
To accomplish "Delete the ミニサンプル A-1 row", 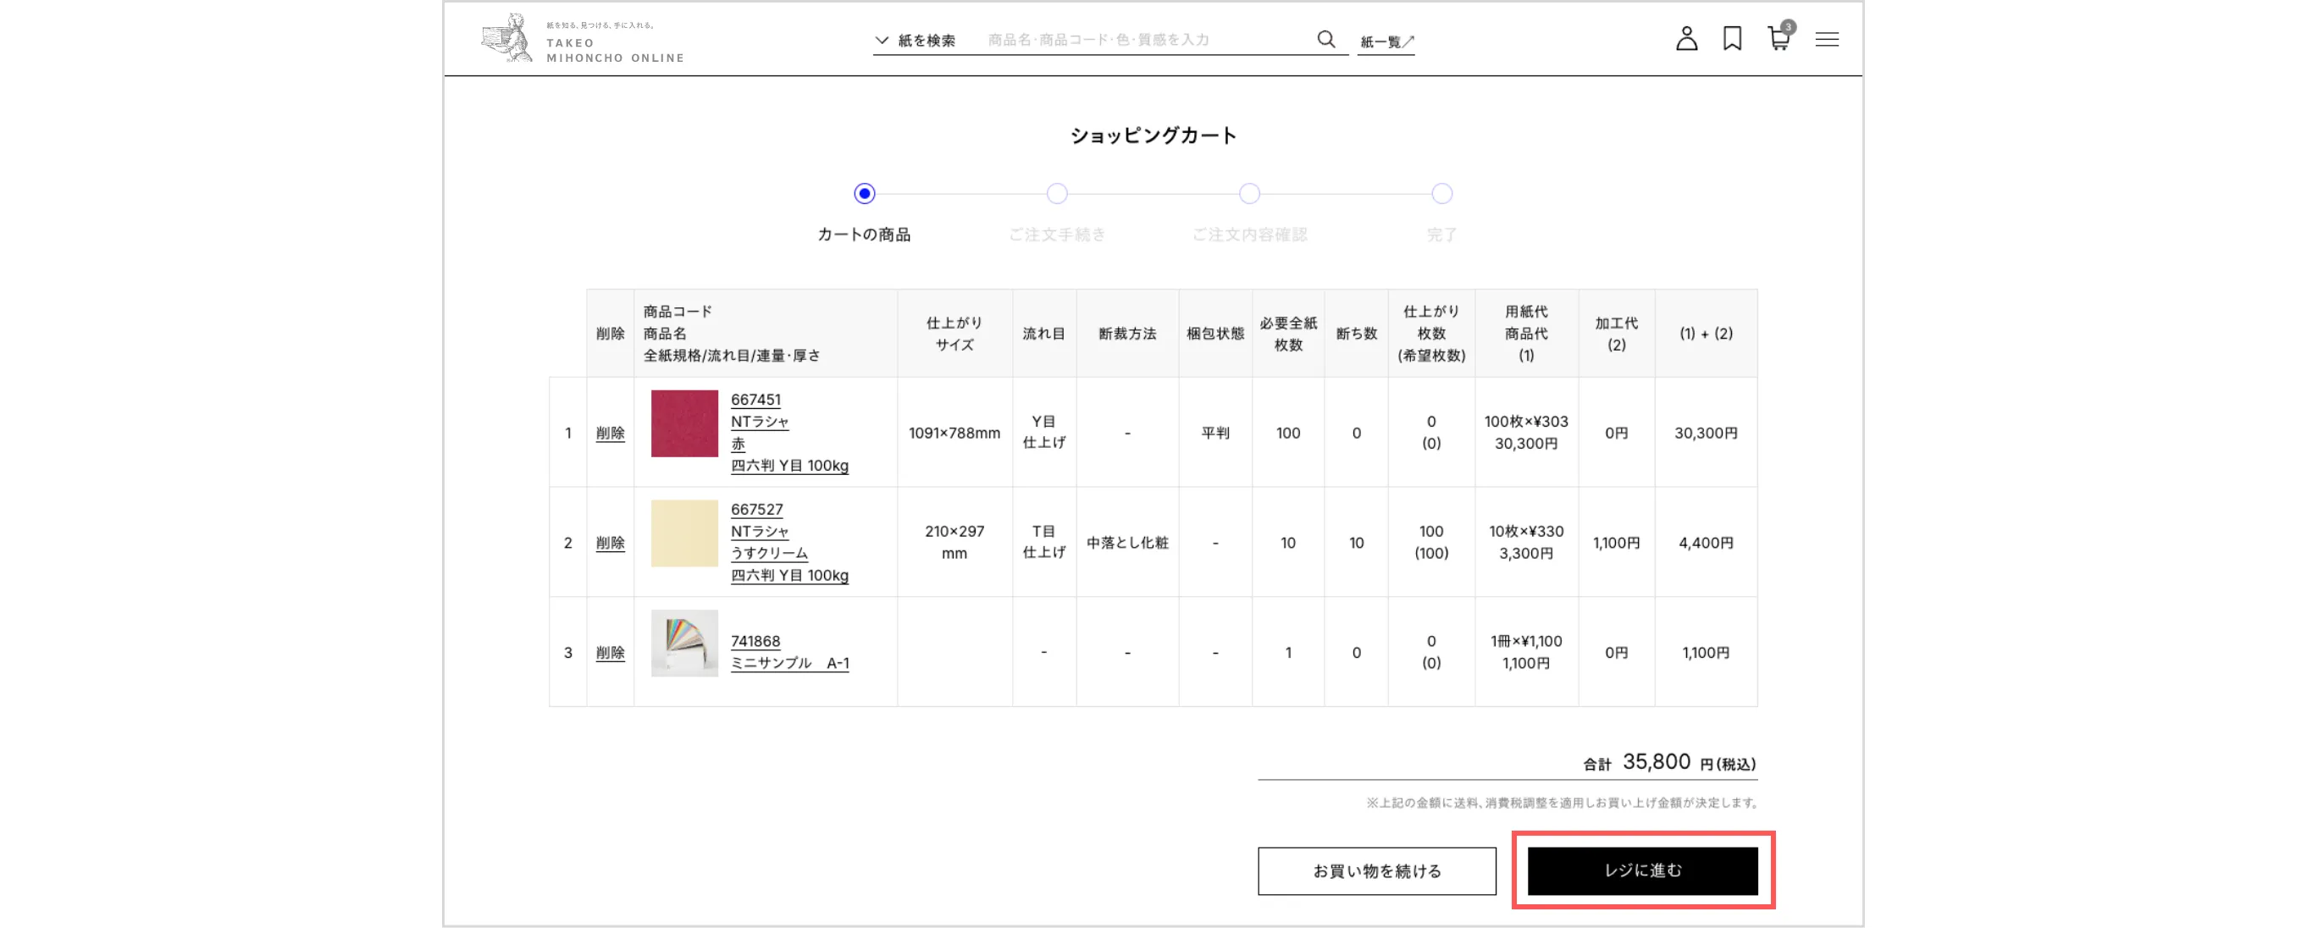I will click(610, 653).
